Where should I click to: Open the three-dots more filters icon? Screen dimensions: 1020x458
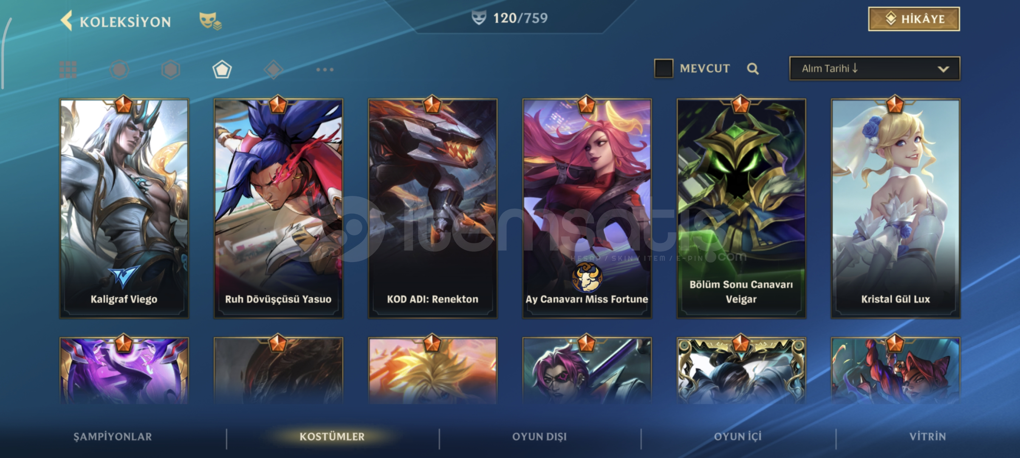click(x=325, y=70)
